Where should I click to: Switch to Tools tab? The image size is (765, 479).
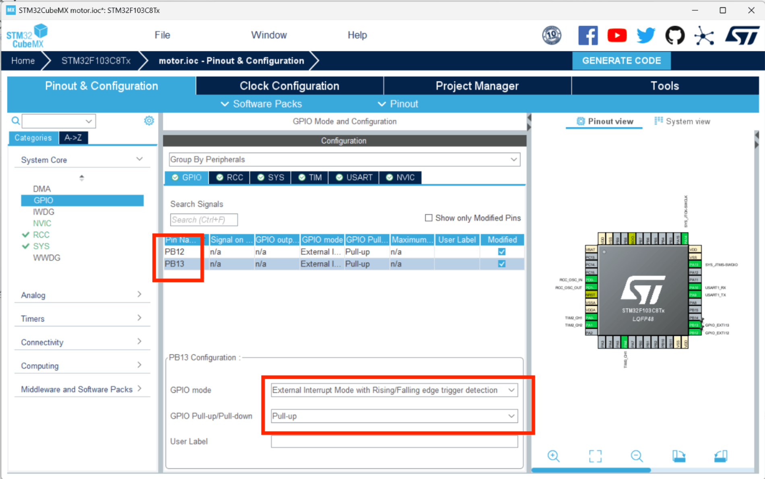coord(665,86)
